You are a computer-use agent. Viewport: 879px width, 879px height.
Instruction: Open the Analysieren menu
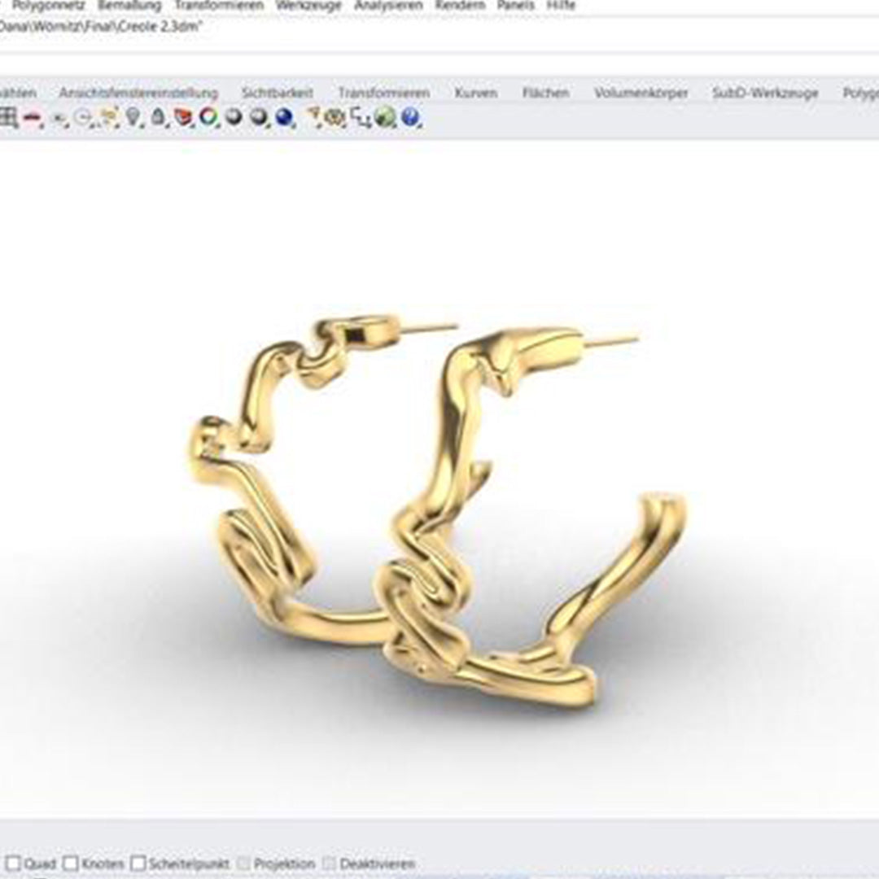(388, 6)
